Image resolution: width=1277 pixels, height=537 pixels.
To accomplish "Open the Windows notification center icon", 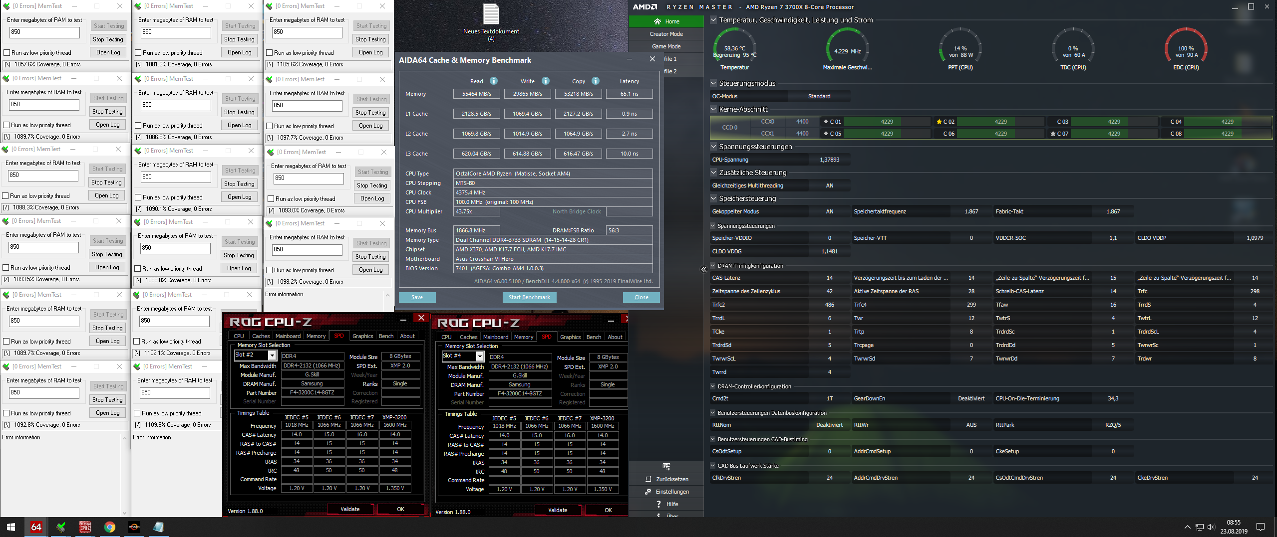I will (1261, 527).
